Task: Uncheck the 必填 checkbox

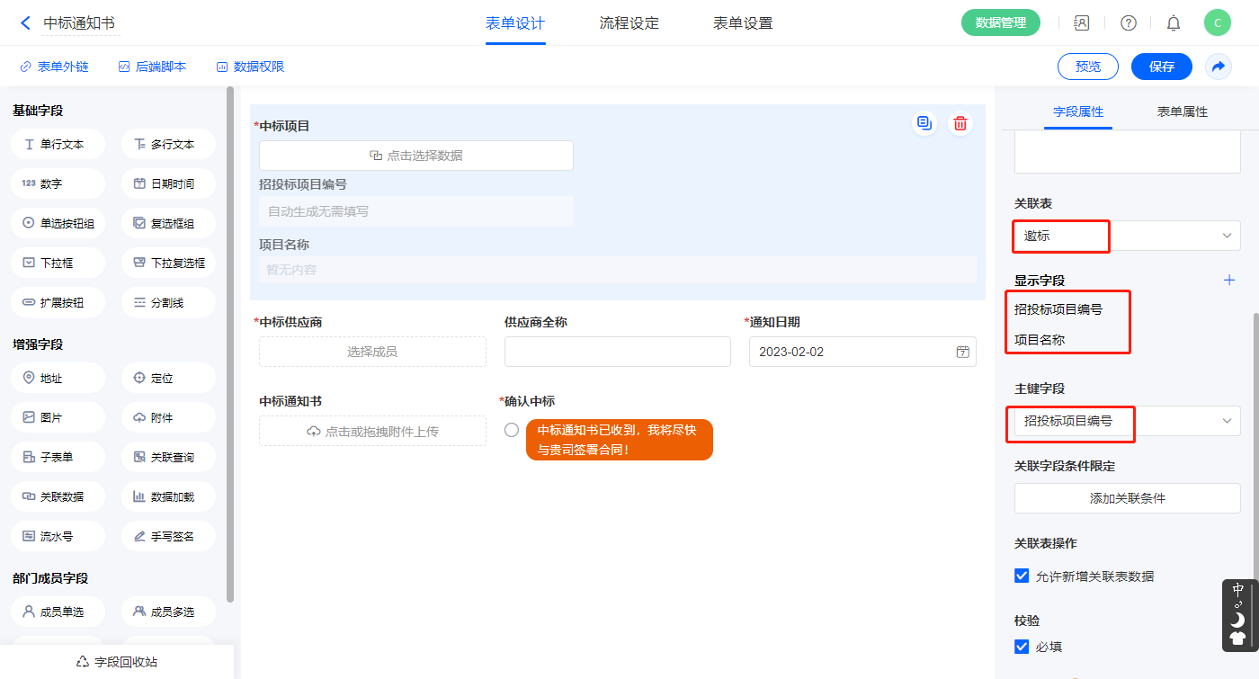Action: coord(1022,646)
